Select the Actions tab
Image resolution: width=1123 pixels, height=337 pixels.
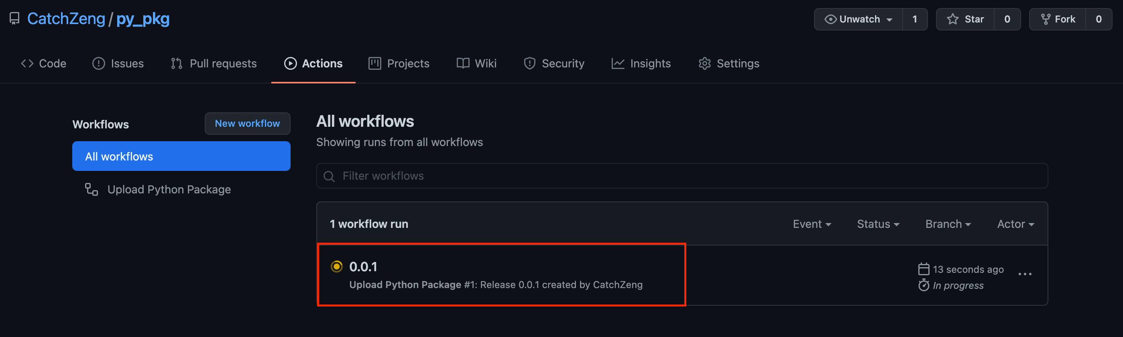[x=313, y=64]
